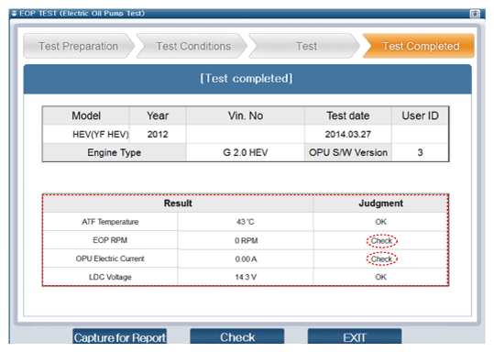Click the OK judgment for ATF Temperature
This screenshot has height=352, width=494.
tap(380, 222)
